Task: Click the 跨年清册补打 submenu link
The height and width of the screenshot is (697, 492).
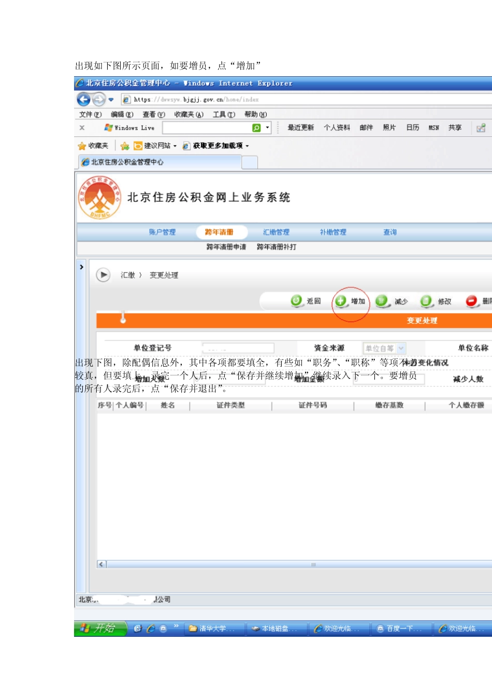Action: [x=277, y=247]
